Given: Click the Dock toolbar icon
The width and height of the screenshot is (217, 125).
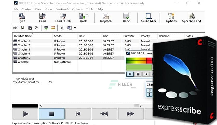Looking at the screenshot, I should (83, 18).
